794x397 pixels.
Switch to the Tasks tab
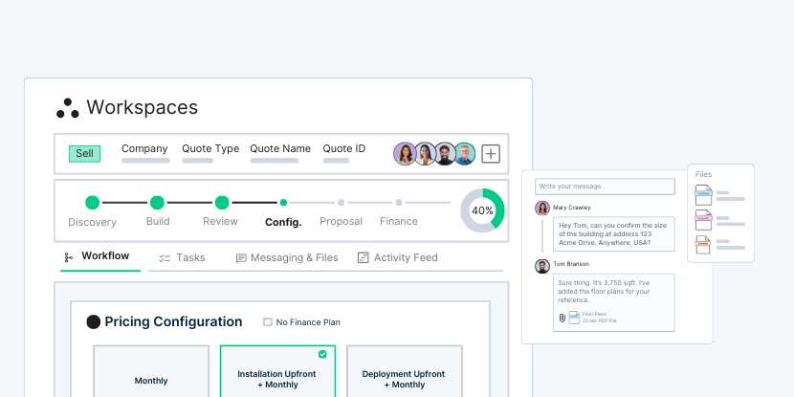pos(182,257)
